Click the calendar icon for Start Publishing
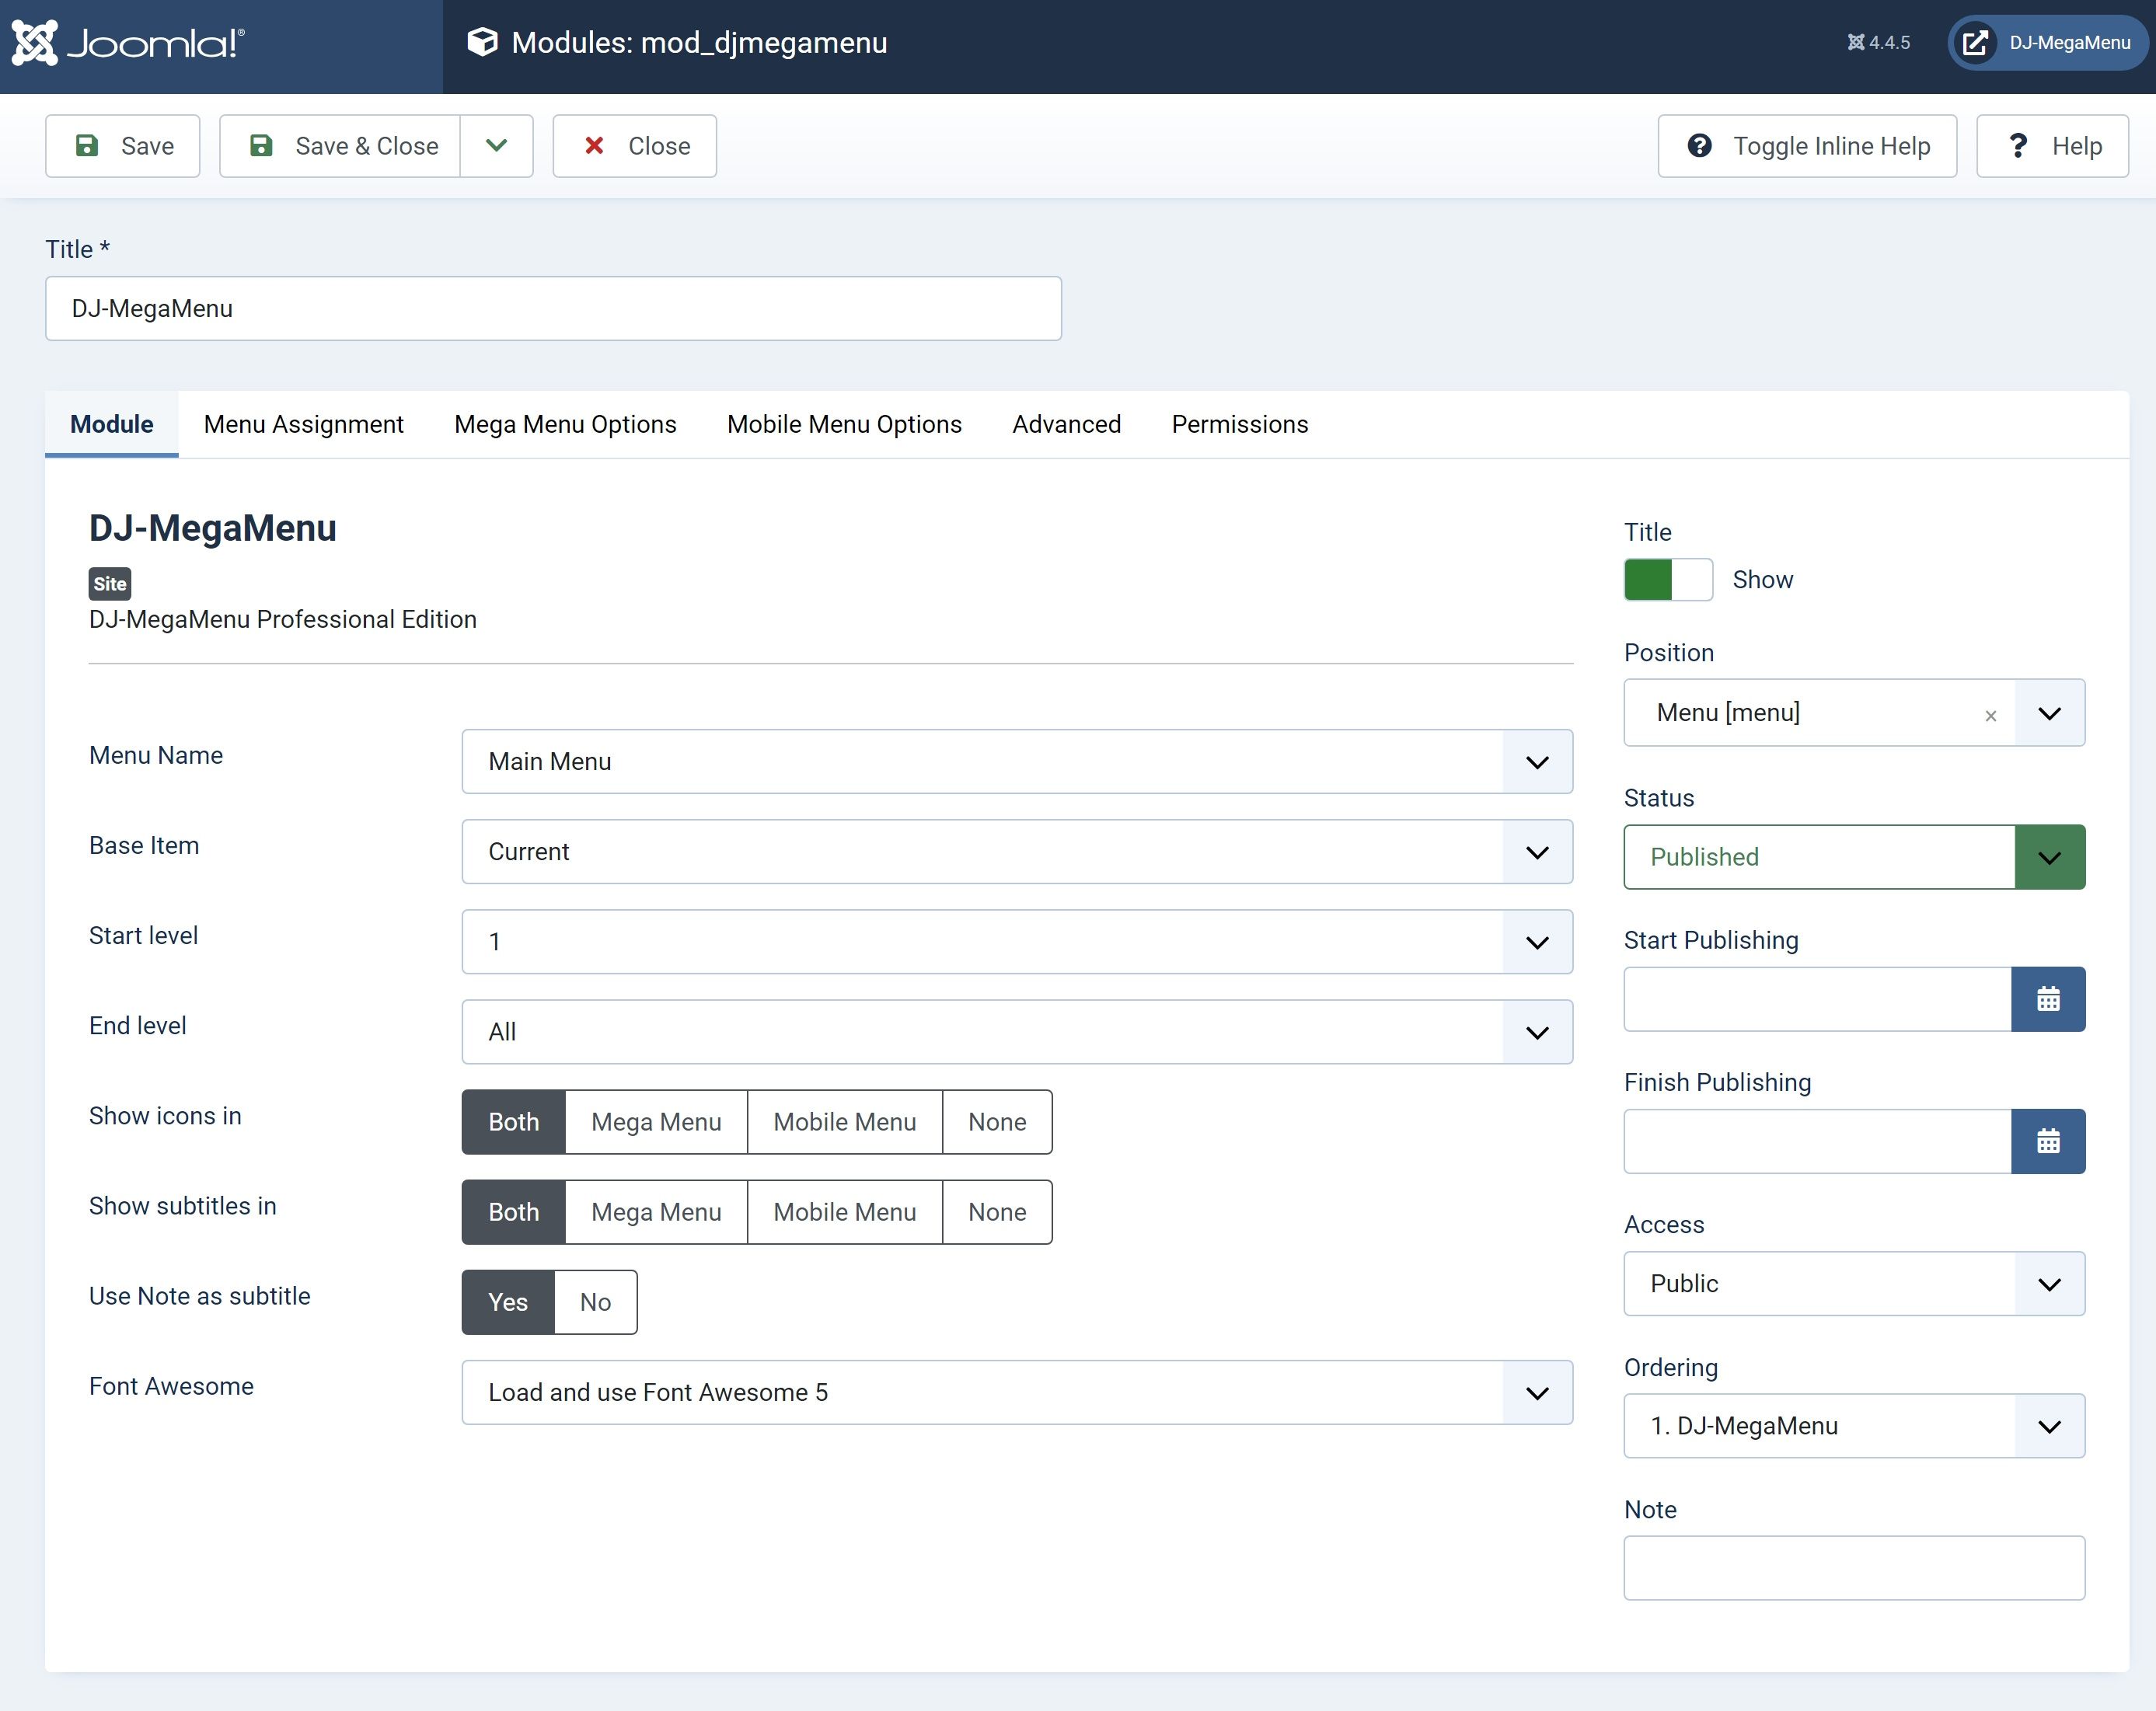The image size is (2156, 1711). point(2048,999)
